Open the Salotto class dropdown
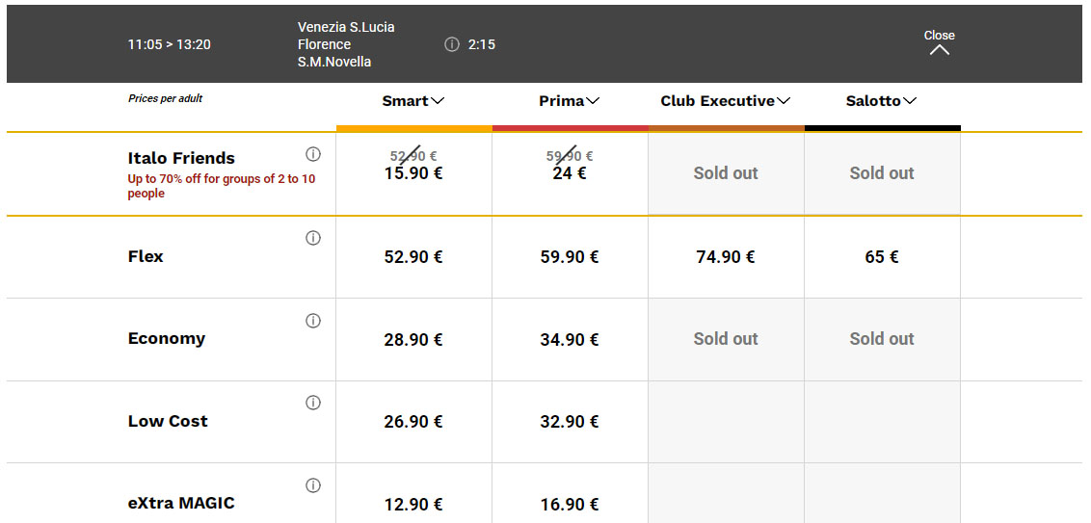Viewport: 1091px width, 523px height. [x=882, y=101]
